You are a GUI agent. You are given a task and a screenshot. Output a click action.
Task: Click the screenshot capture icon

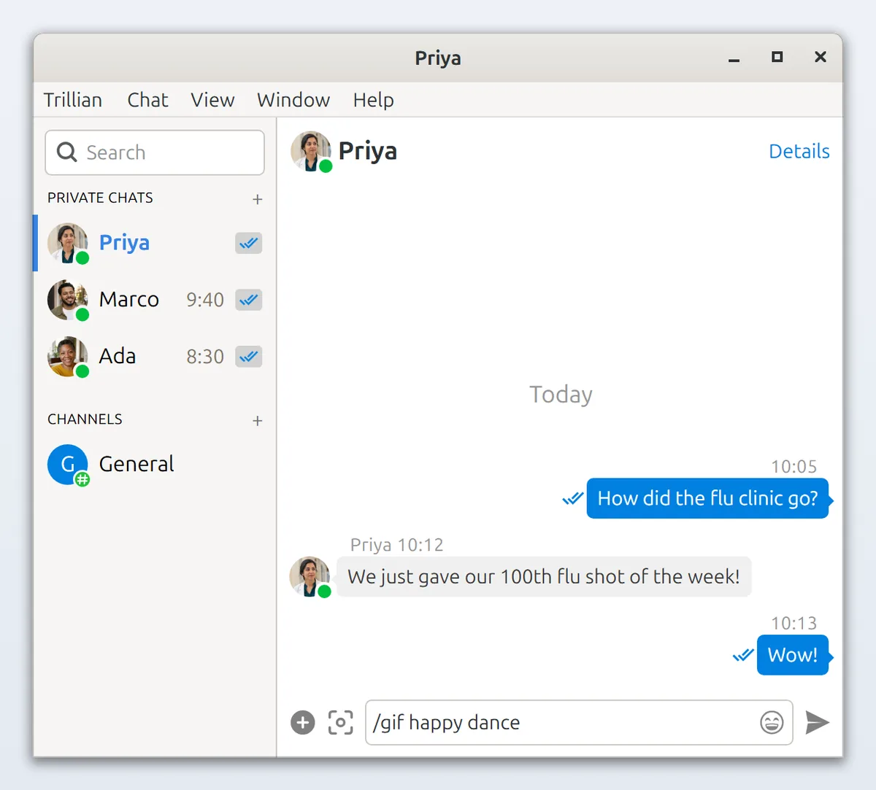[340, 722]
